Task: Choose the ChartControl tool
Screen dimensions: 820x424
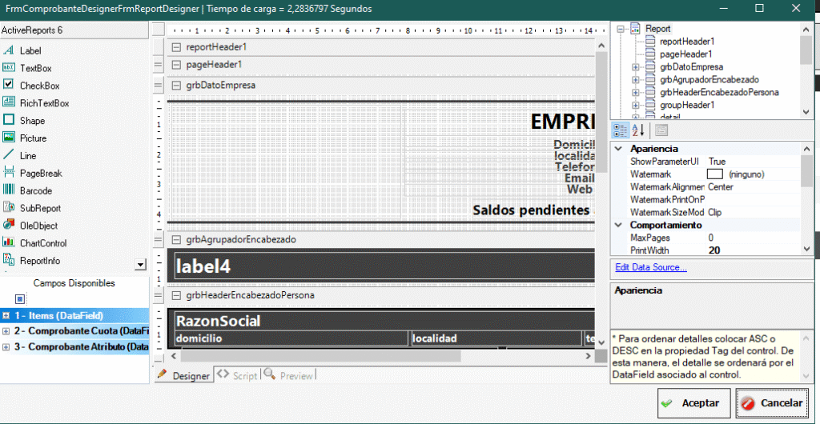Action: (42, 243)
